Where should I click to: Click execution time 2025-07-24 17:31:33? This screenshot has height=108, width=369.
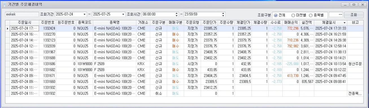(331, 28)
